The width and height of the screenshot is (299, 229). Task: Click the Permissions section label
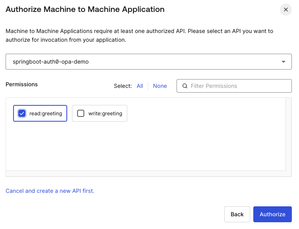coord(22,84)
